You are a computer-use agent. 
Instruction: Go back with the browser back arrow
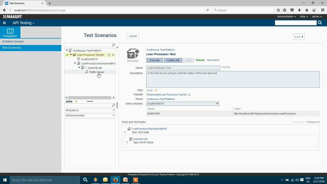click(x=4, y=10)
